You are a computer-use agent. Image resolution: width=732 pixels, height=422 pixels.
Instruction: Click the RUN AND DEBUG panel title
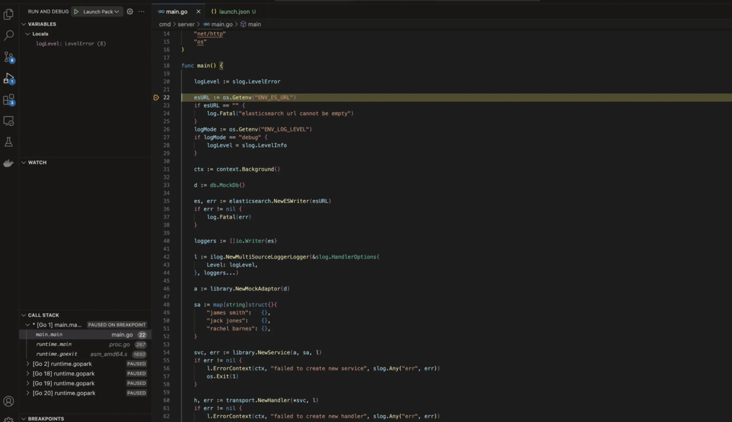48,11
